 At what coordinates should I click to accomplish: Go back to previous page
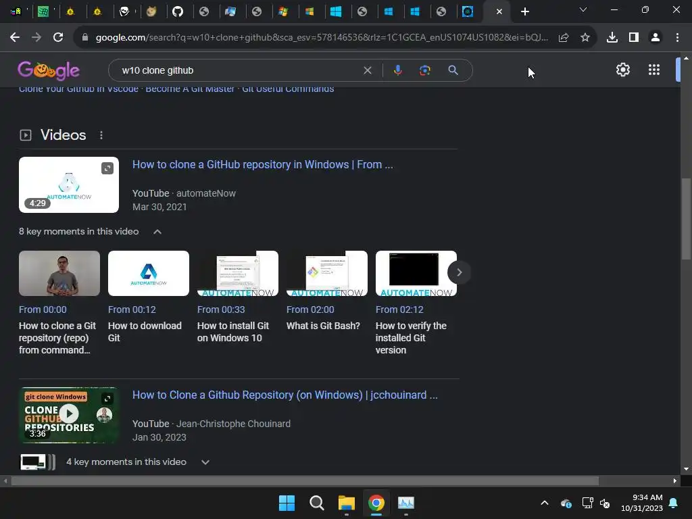coord(15,38)
